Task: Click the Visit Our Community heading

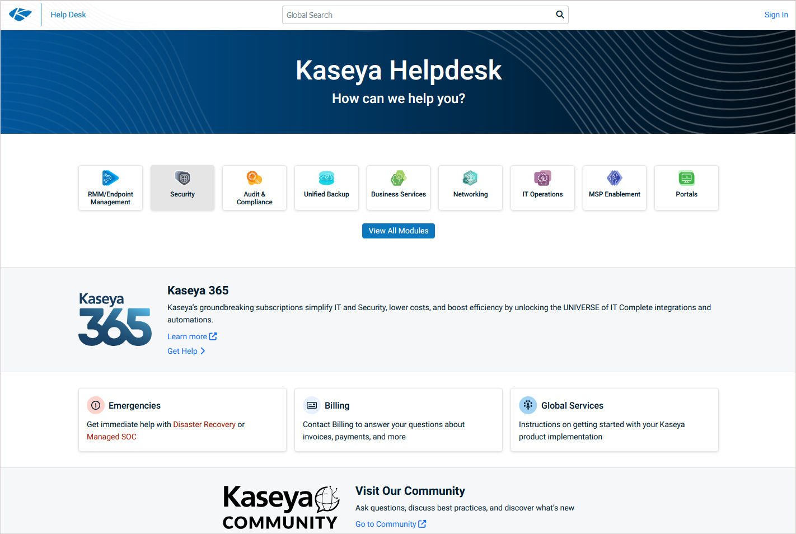Action: pyautogui.click(x=410, y=491)
